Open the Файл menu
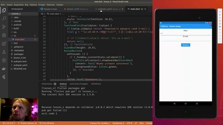223x125 pixels. pyautogui.click(x=3, y=5)
